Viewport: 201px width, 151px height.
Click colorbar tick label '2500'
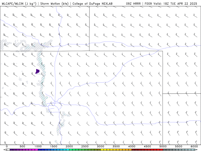point(85,146)
